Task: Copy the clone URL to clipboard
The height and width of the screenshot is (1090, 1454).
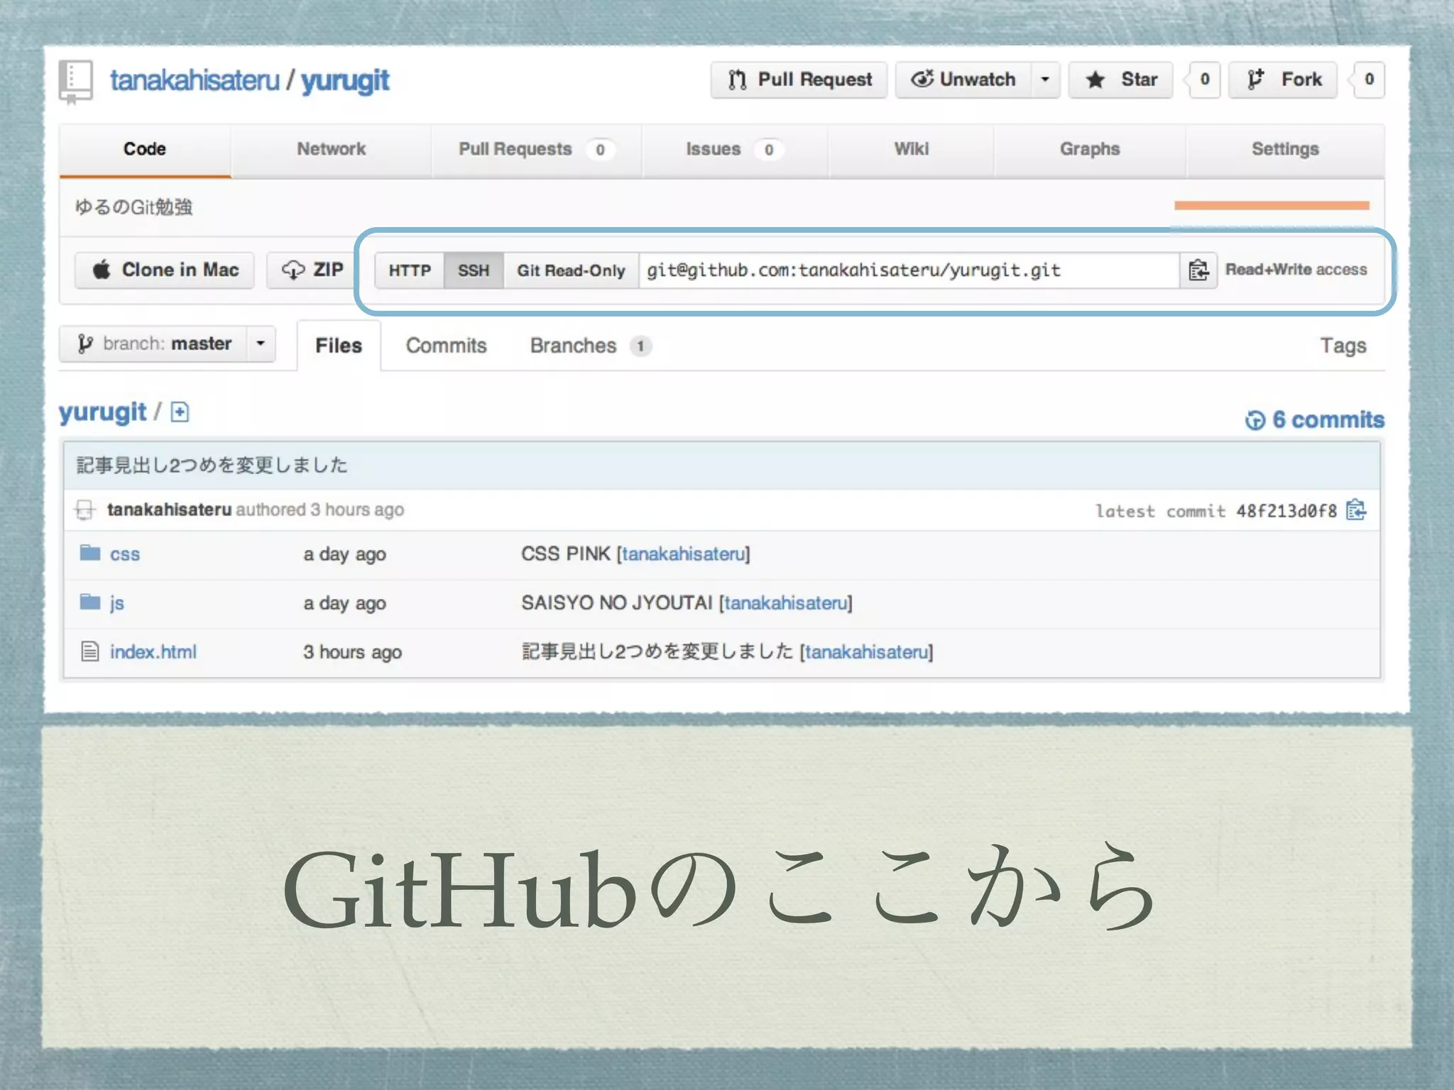Action: coord(1198,270)
